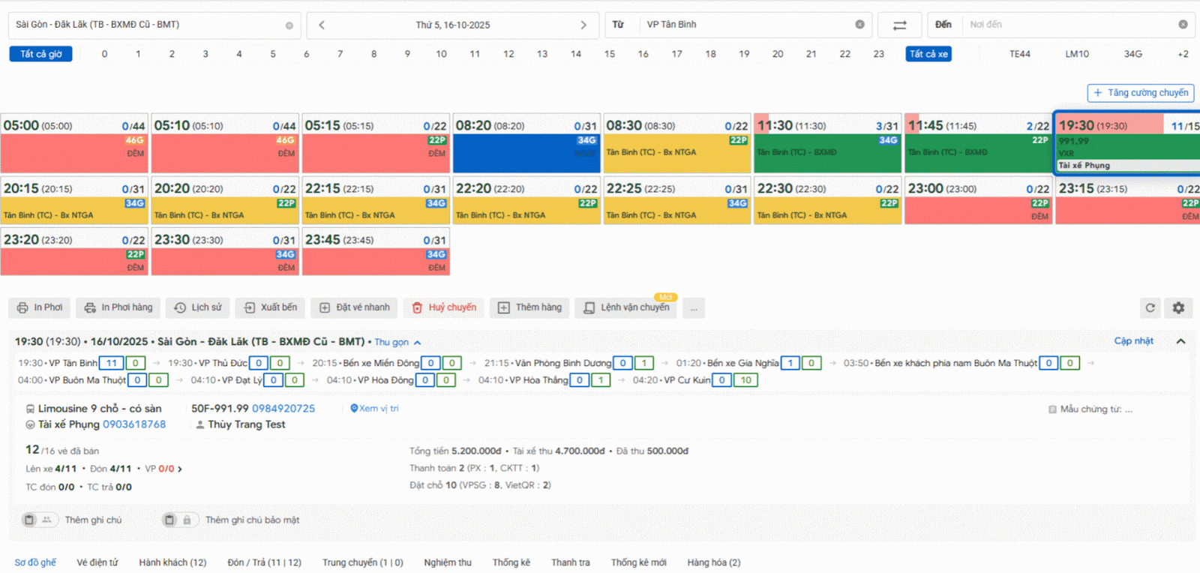Click the refresh icon above trip details
The image size is (1200, 573).
click(x=1150, y=307)
